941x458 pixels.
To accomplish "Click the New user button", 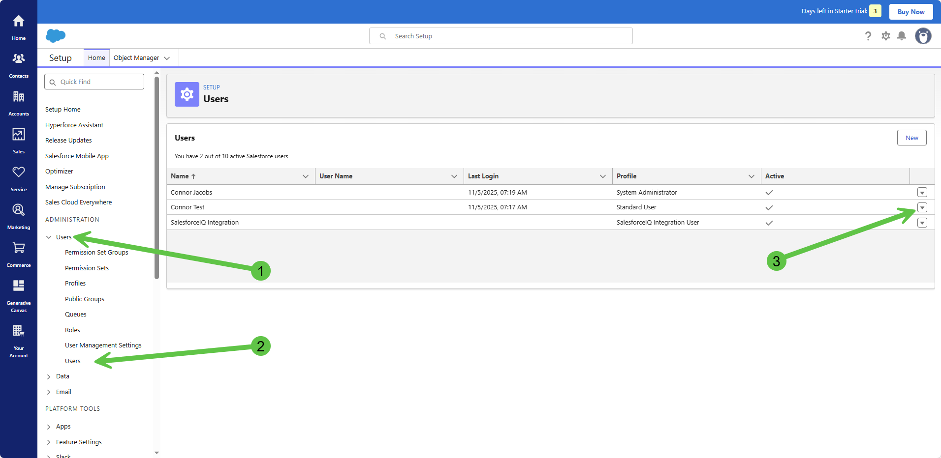I will [x=911, y=138].
